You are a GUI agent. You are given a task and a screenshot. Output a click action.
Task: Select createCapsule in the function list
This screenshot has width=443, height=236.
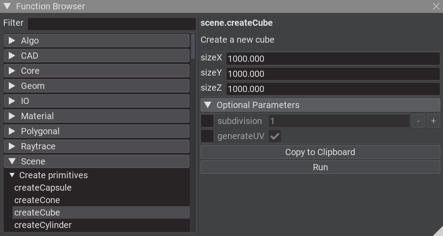[43, 188]
